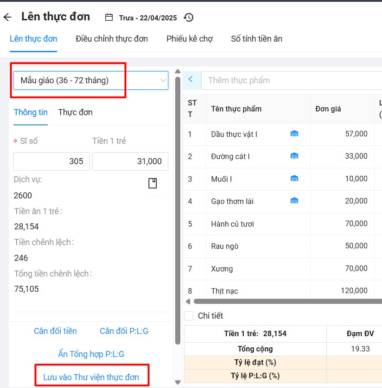
Task: Click the bookmark icon beside Dịch vụ
Action: point(153,184)
